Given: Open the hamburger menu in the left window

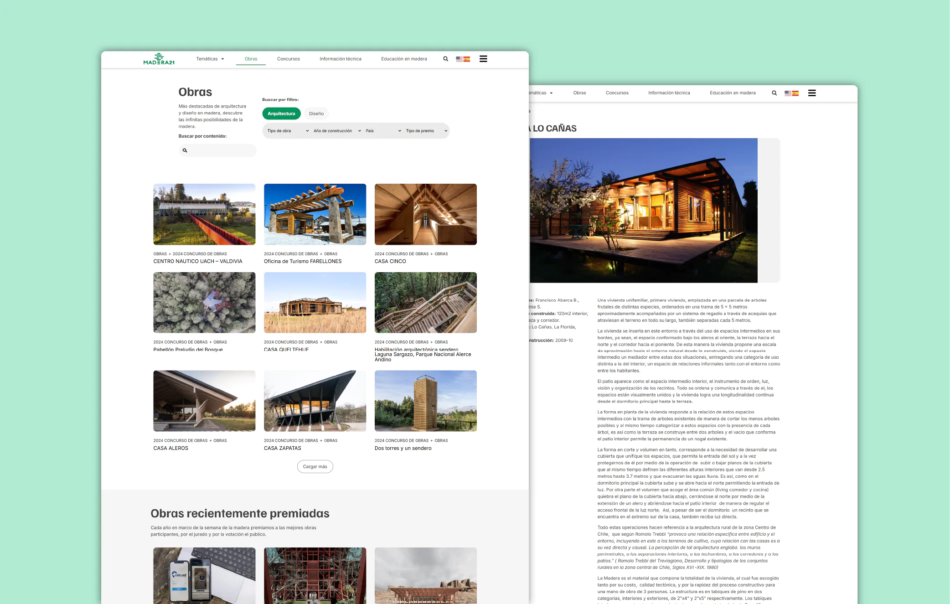Looking at the screenshot, I should [x=483, y=59].
